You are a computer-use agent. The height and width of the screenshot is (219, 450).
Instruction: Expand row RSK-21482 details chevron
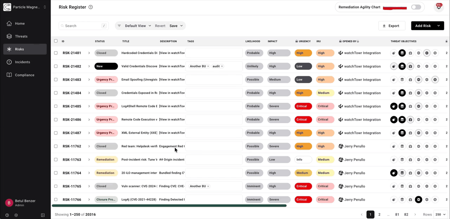point(89,66)
